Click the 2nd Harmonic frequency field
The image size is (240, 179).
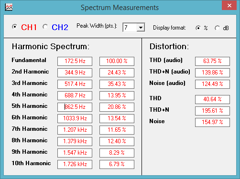click(x=75, y=73)
